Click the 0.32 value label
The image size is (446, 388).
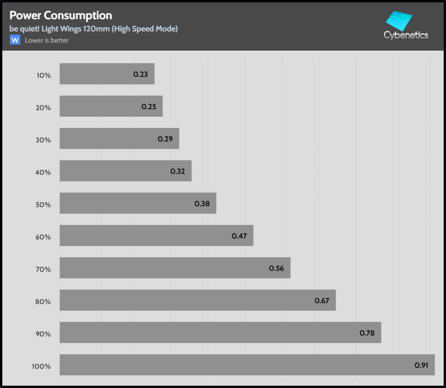click(178, 172)
